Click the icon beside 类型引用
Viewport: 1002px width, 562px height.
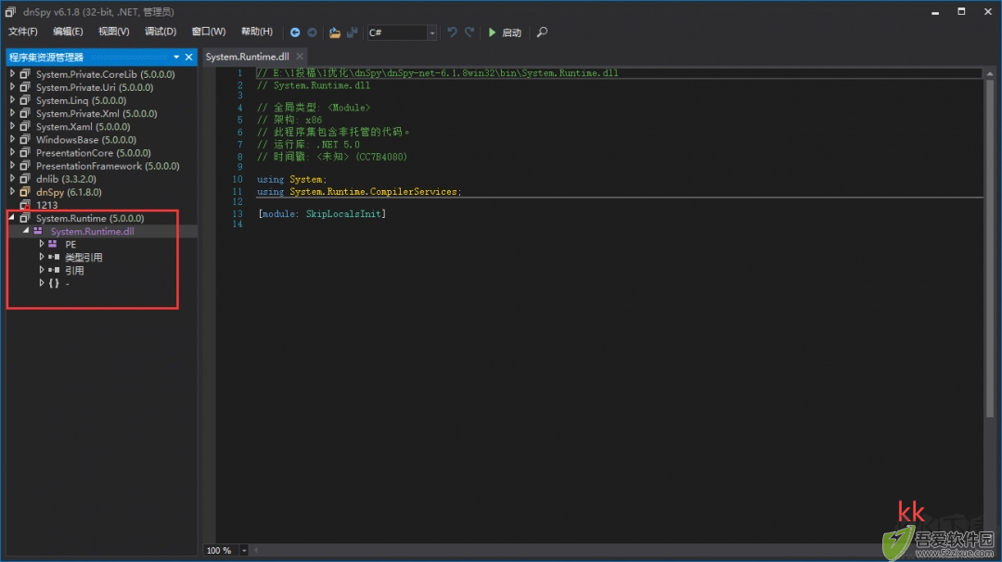[x=54, y=258]
